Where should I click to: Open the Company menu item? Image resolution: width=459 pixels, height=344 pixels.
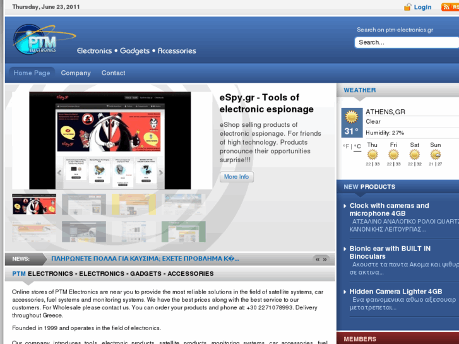tap(76, 73)
